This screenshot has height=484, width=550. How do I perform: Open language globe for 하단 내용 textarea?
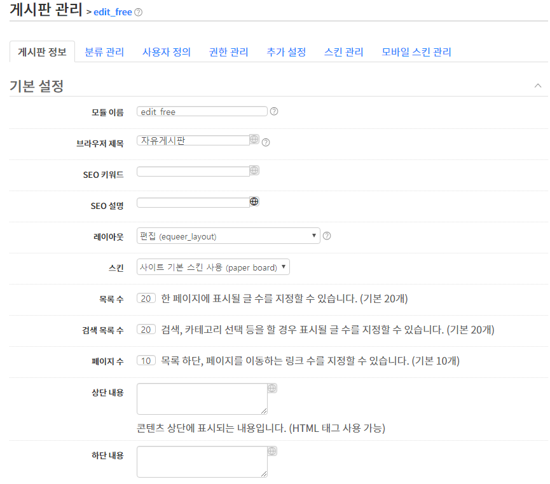[x=272, y=451]
